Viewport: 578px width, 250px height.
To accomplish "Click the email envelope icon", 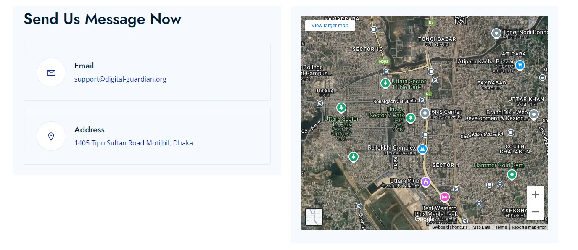I will tap(51, 73).
